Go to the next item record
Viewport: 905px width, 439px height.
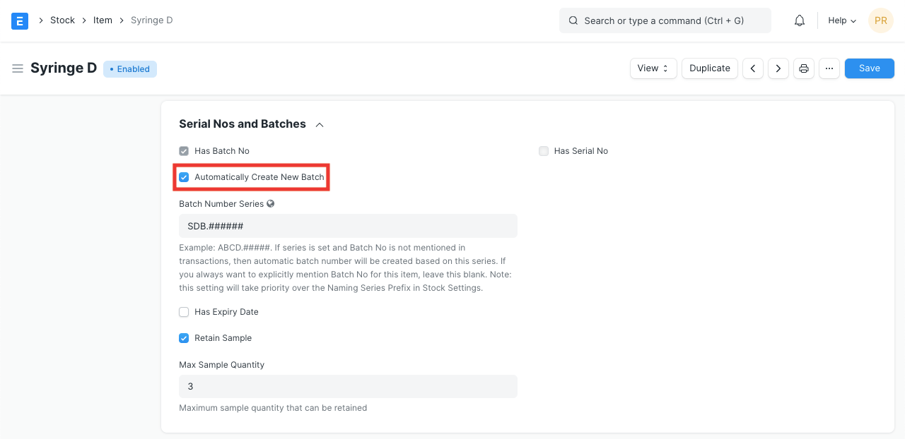tap(778, 68)
